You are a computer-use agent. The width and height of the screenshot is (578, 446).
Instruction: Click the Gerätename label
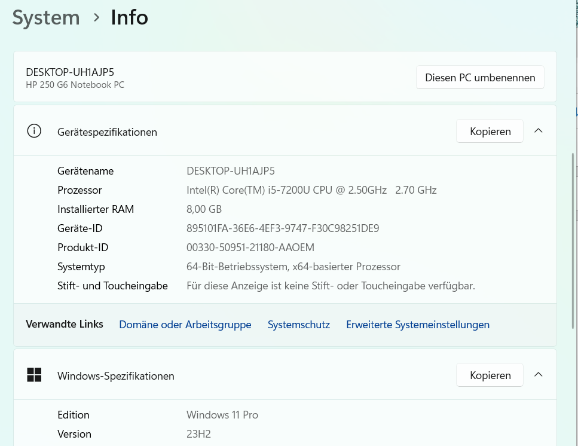(85, 171)
